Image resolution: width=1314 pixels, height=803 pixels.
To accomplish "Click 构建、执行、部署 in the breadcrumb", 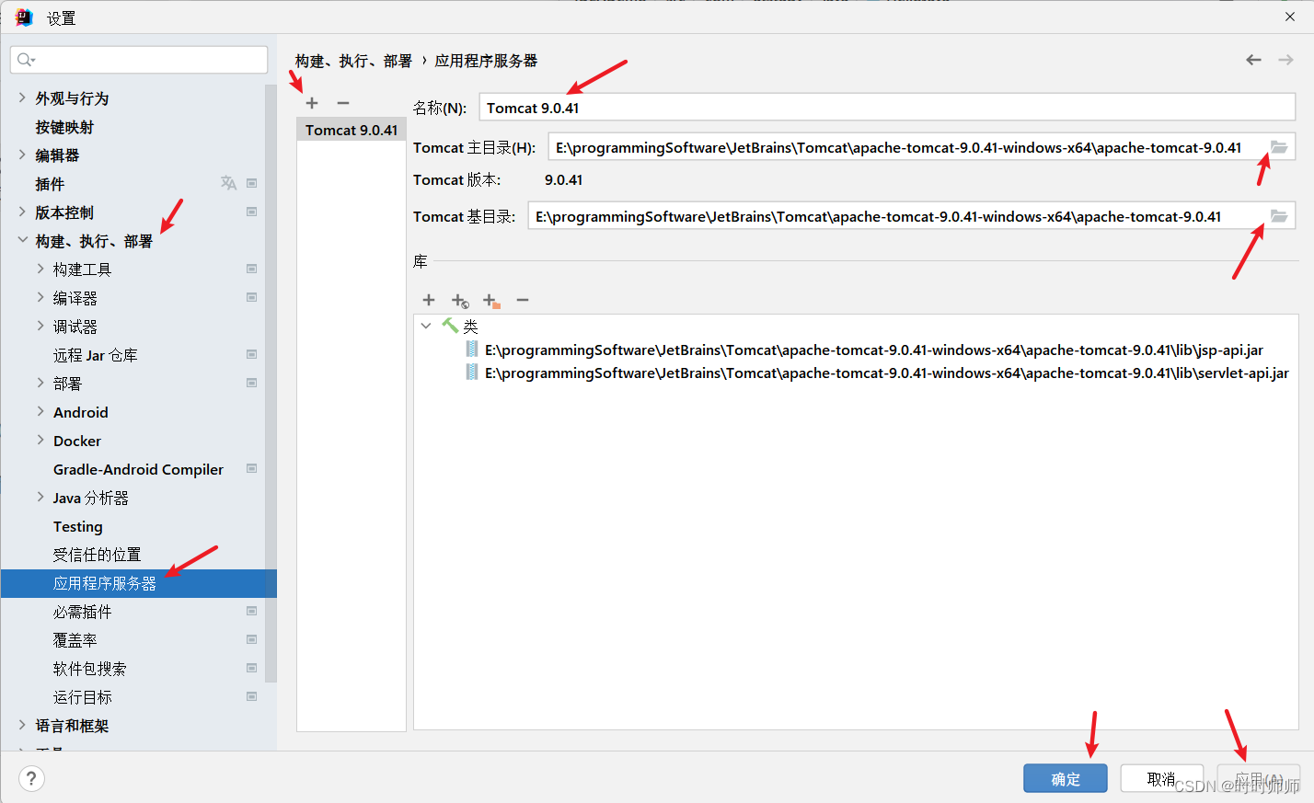I will click(353, 61).
